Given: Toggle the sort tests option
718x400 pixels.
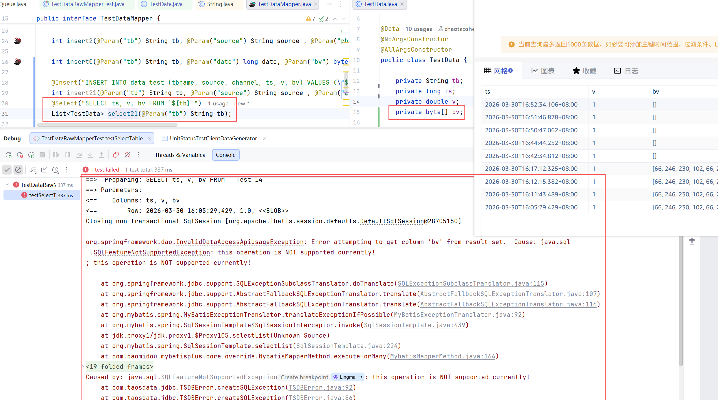Looking at the screenshot, I should 33,170.
